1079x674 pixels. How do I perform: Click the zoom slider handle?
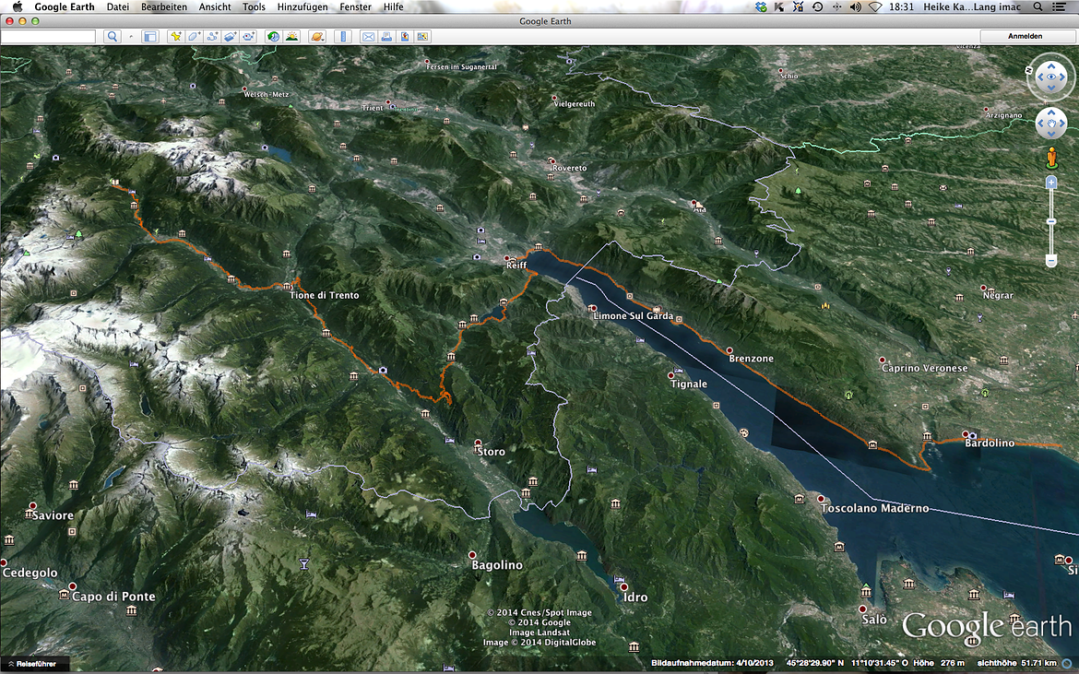tap(1050, 221)
